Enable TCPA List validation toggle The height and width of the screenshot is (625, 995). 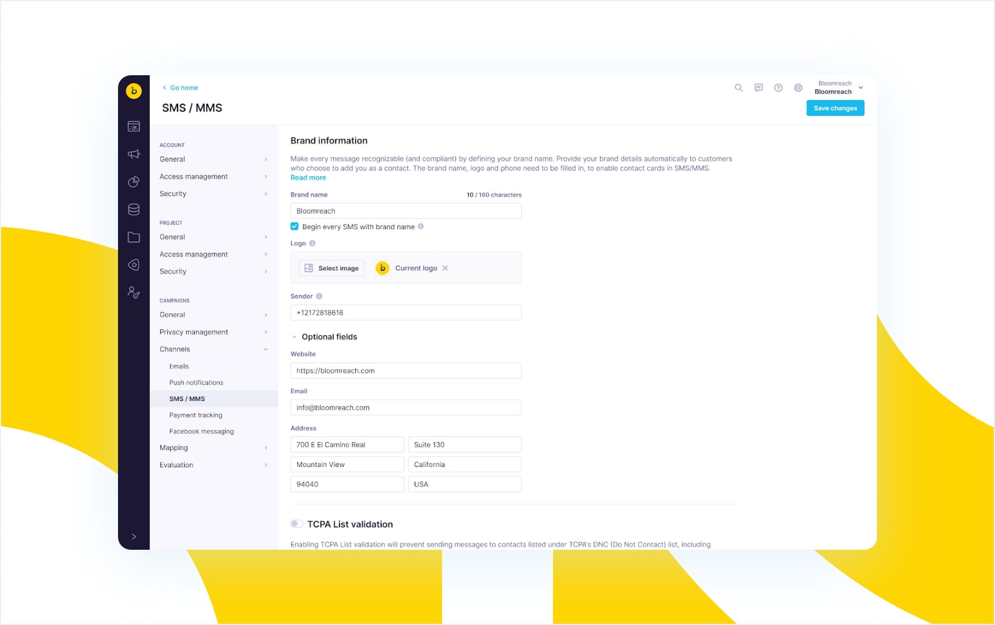(297, 524)
